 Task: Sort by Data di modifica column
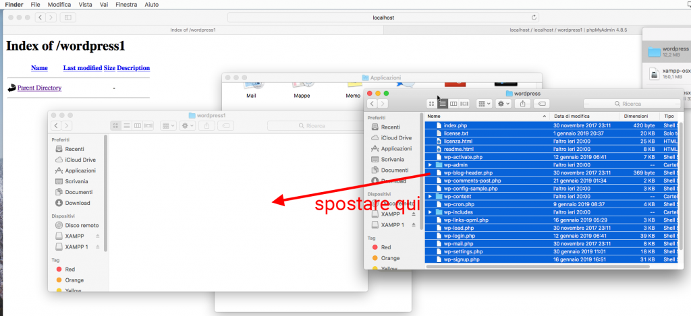pyautogui.click(x=584, y=116)
